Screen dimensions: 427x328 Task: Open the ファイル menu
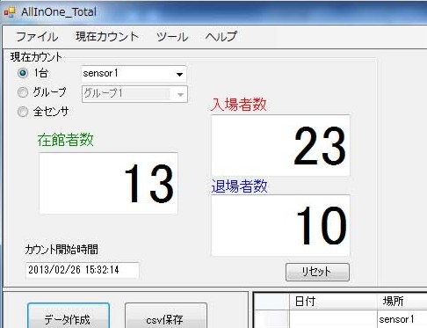tap(37, 37)
